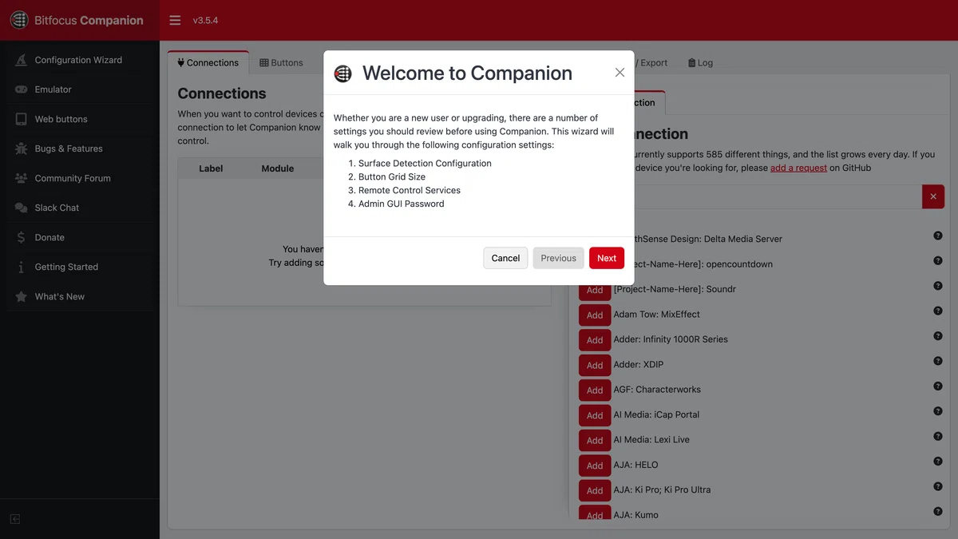Go to Web buttons in sidebar

(80, 119)
